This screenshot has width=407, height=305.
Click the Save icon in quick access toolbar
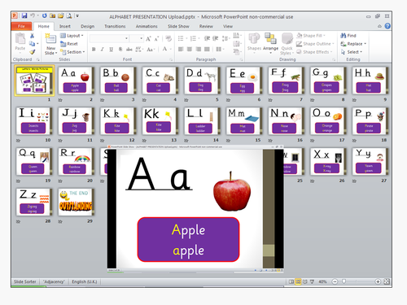tap(24, 15)
